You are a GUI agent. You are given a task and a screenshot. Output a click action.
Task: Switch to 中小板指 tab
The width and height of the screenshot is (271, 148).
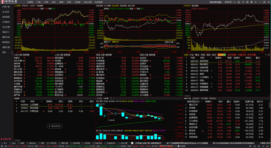point(107,6)
